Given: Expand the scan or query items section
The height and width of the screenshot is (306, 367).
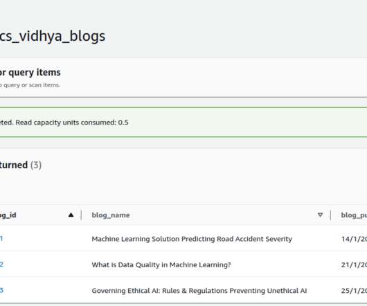Looking at the screenshot, I should pyautogui.click(x=30, y=72).
